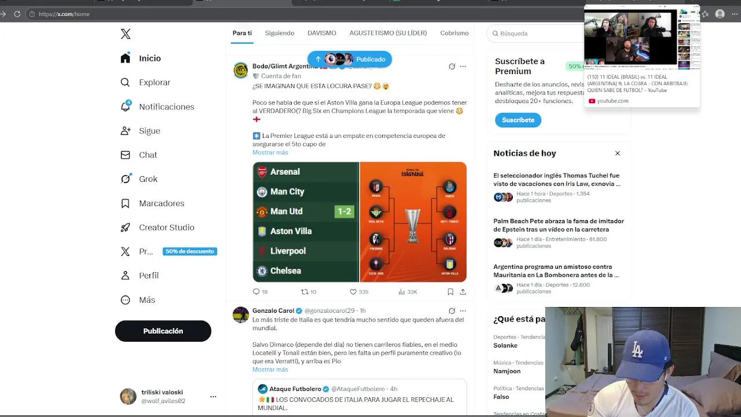Like the post with 335 likes
The width and height of the screenshot is (741, 417).
(359, 292)
